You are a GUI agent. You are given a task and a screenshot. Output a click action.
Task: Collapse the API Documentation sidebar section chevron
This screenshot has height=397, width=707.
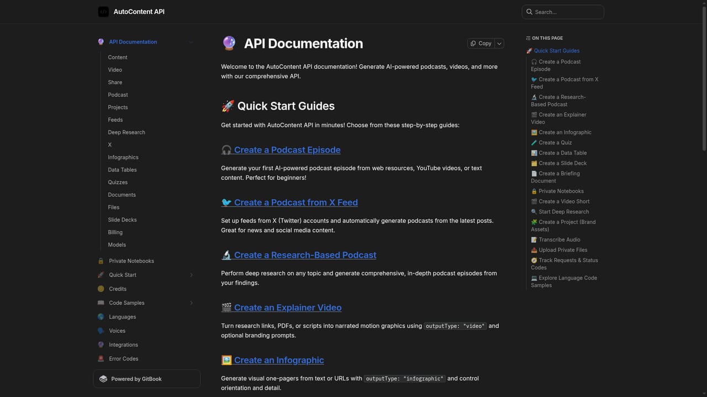191,42
